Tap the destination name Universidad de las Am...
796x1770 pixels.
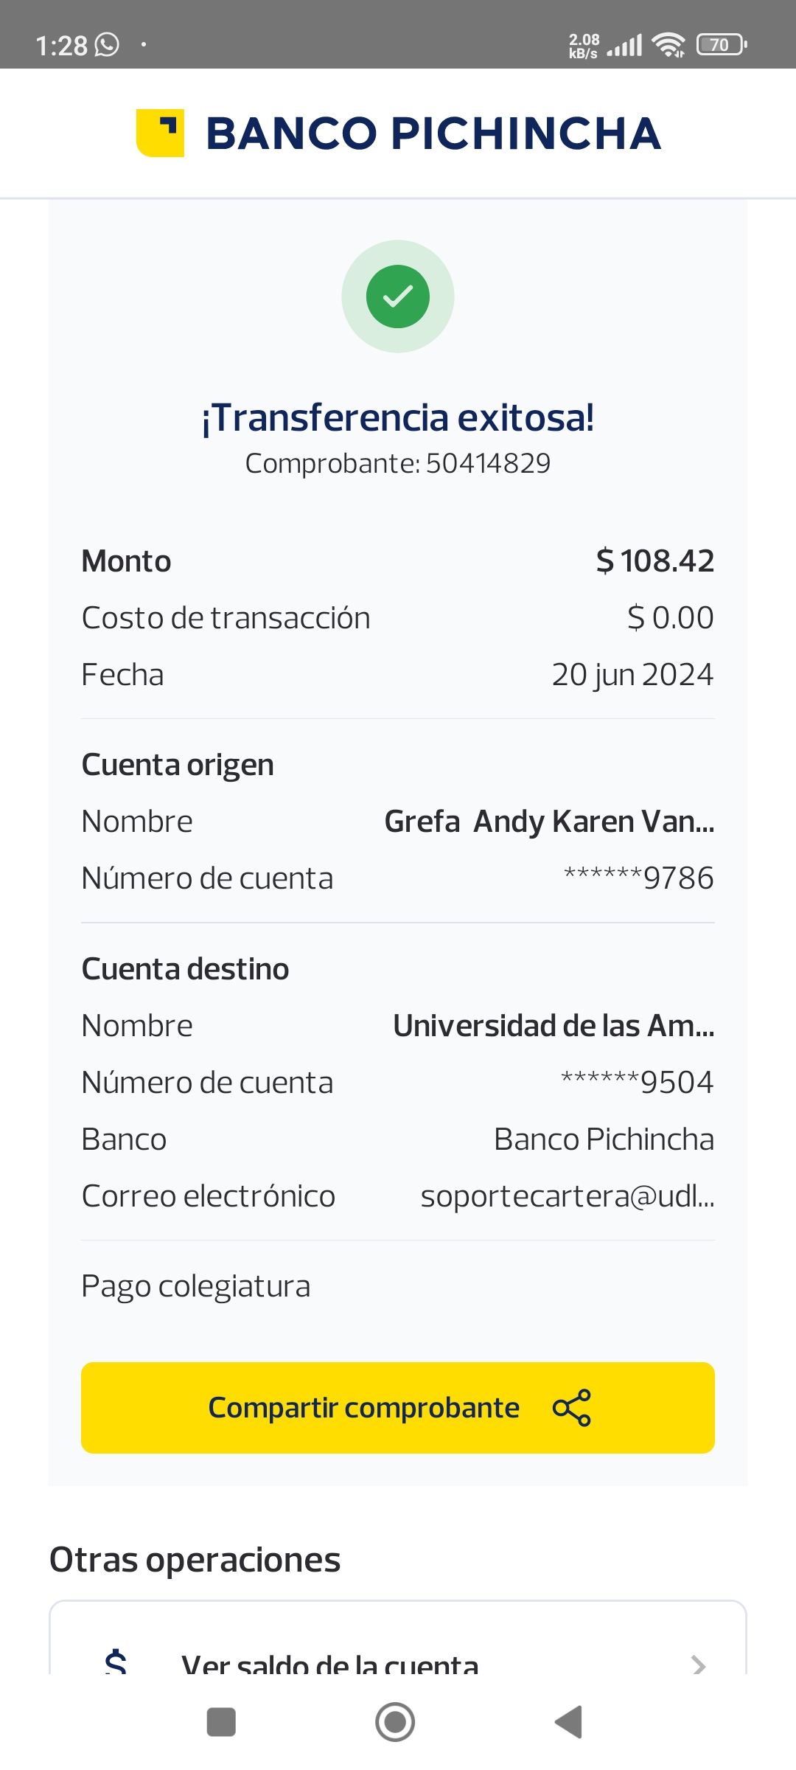point(554,1026)
